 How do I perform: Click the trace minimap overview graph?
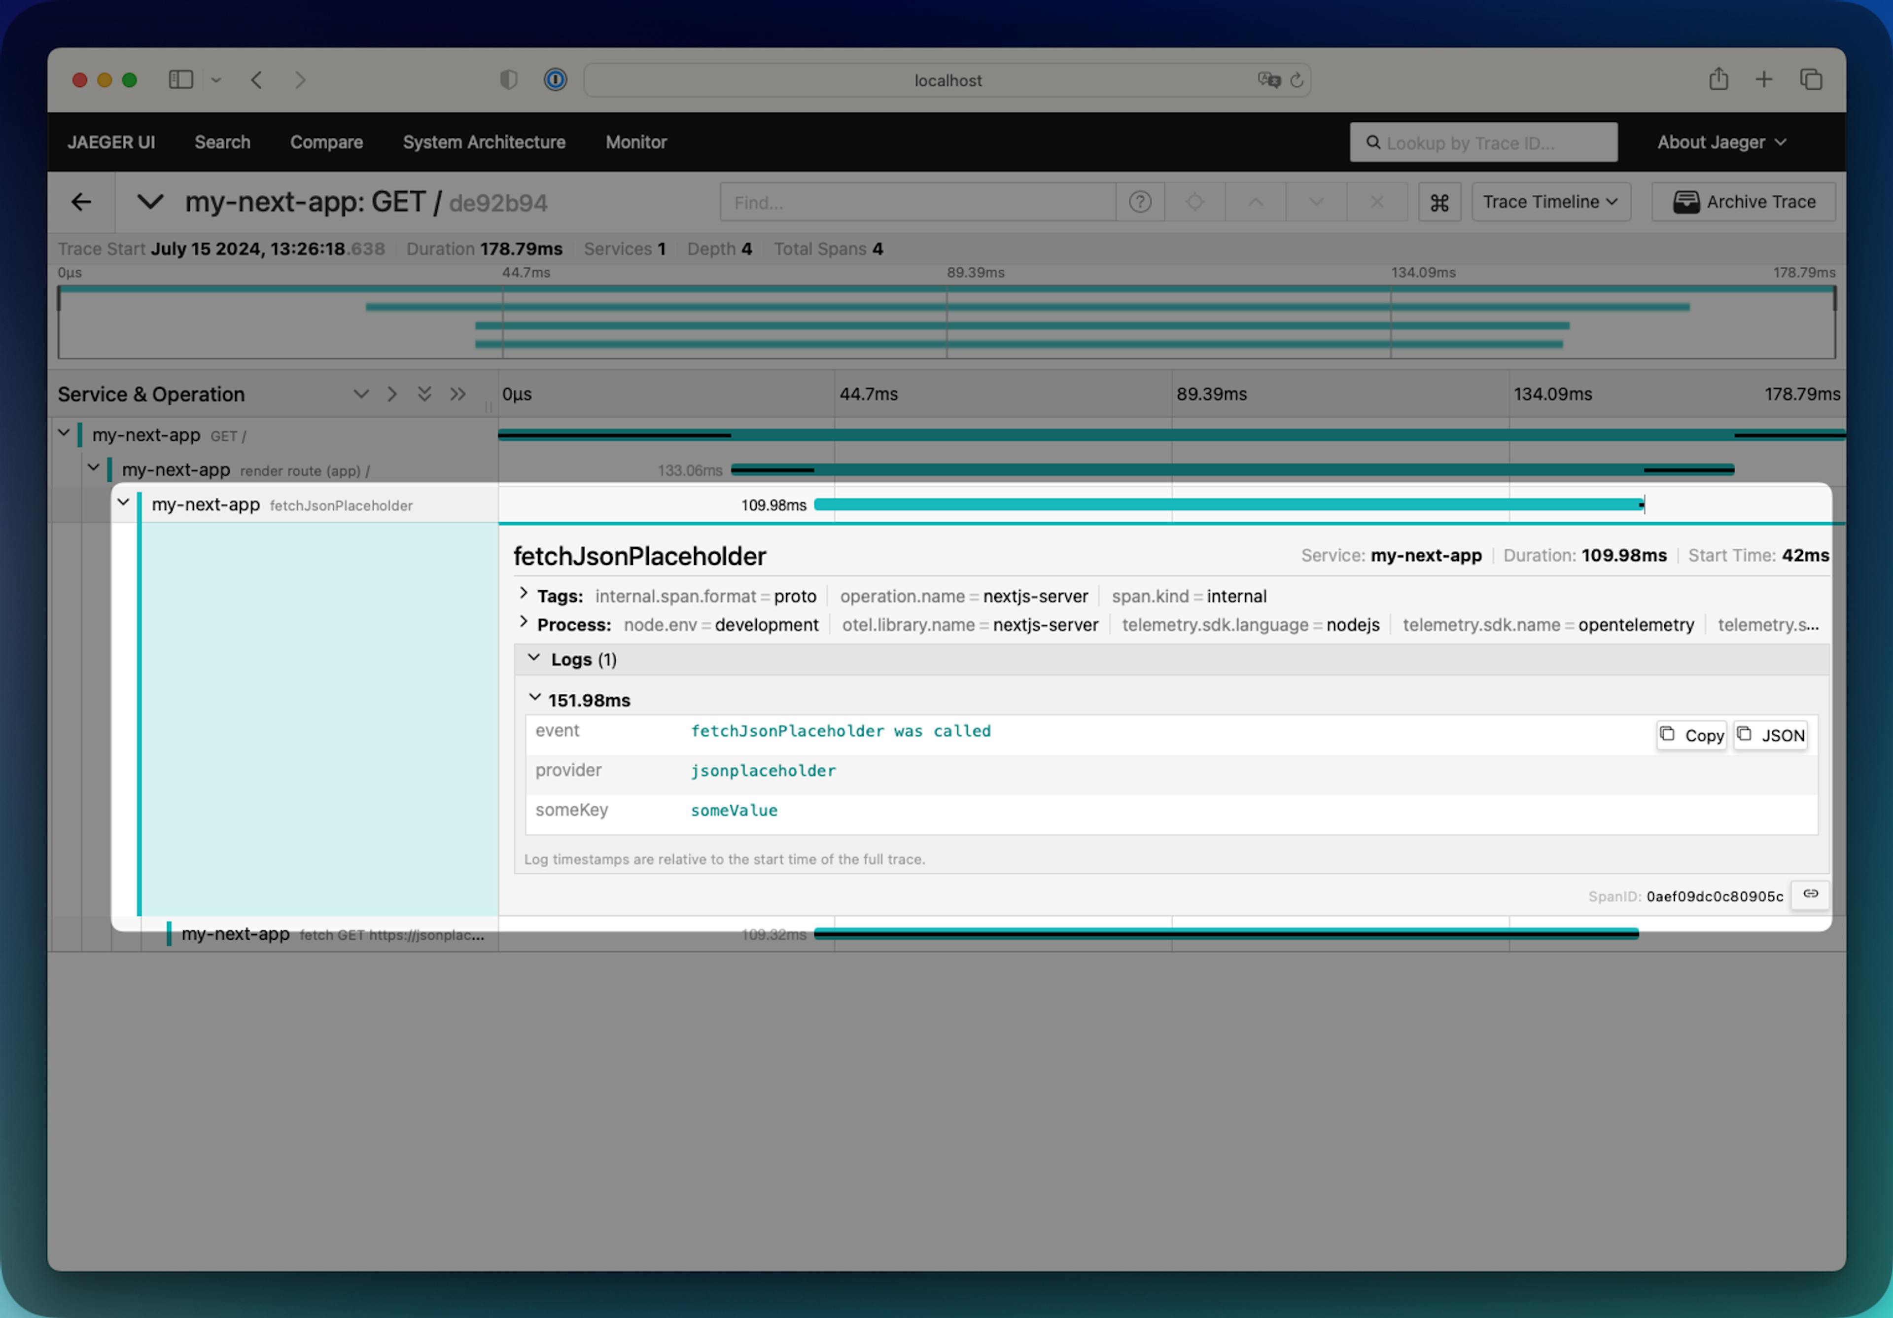(946, 321)
